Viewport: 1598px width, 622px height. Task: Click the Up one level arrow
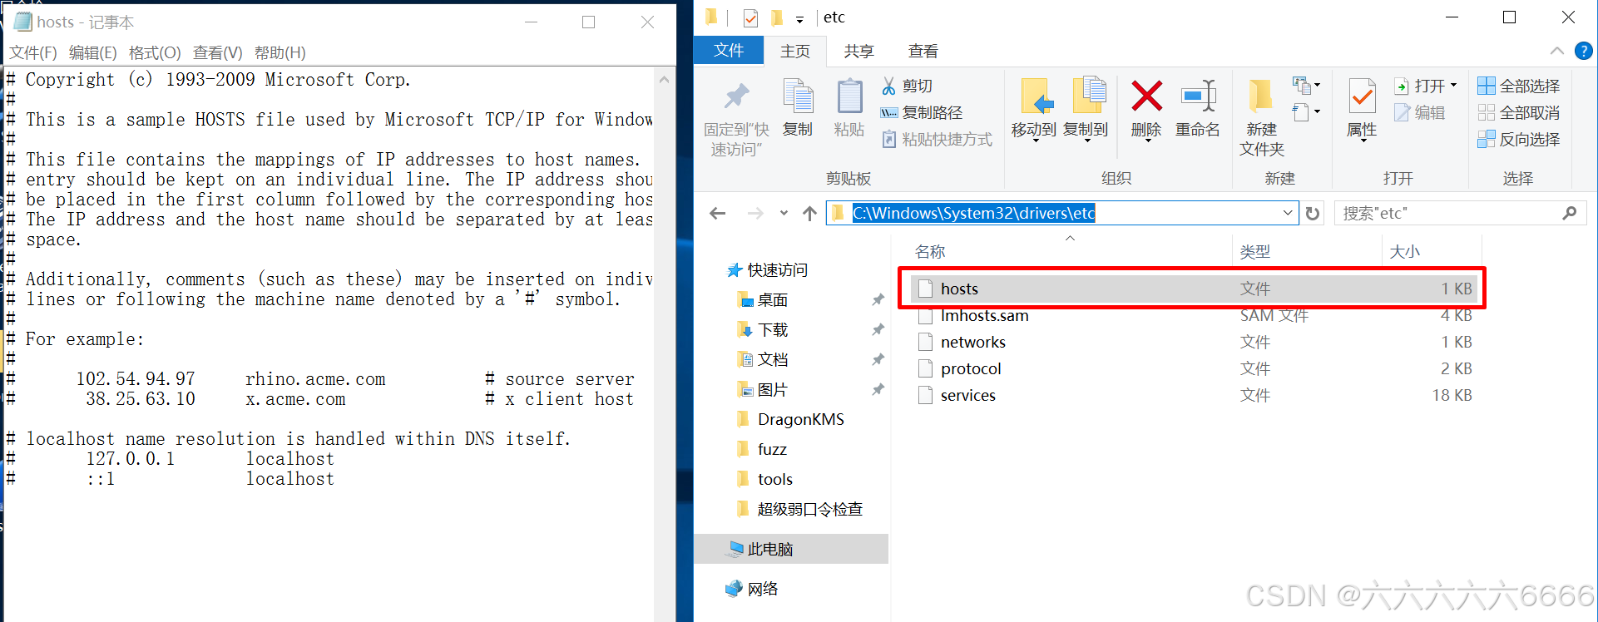[809, 214]
